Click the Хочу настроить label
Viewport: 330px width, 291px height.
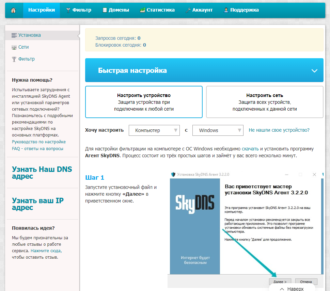(105, 130)
